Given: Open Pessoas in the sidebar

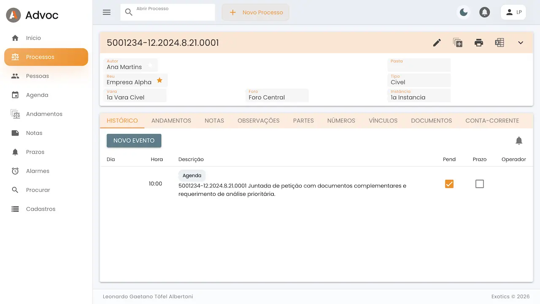Looking at the screenshot, I should [46, 76].
